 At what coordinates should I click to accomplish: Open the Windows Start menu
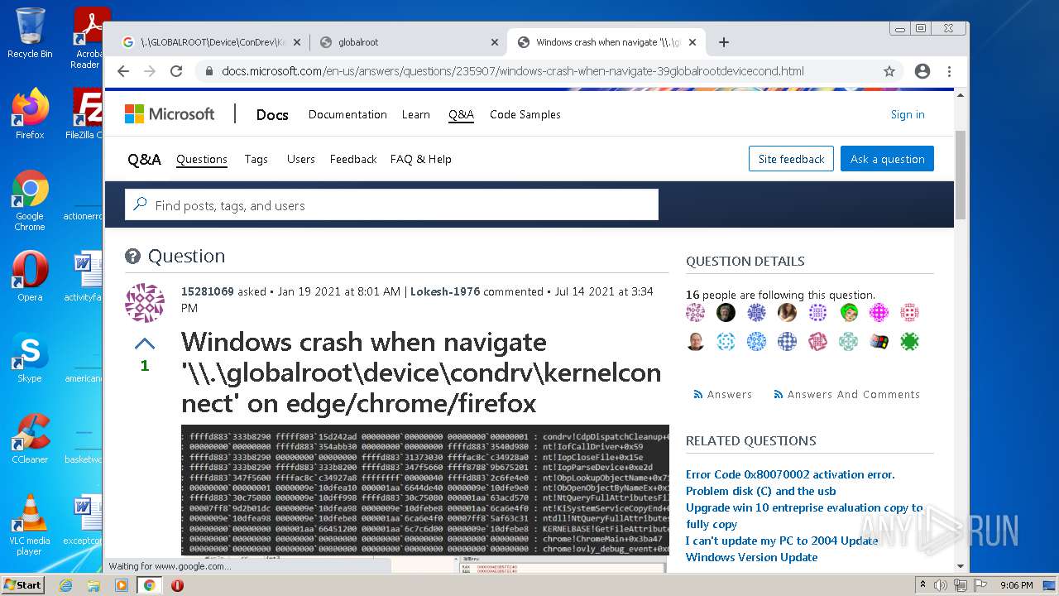pyautogui.click(x=22, y=585)
